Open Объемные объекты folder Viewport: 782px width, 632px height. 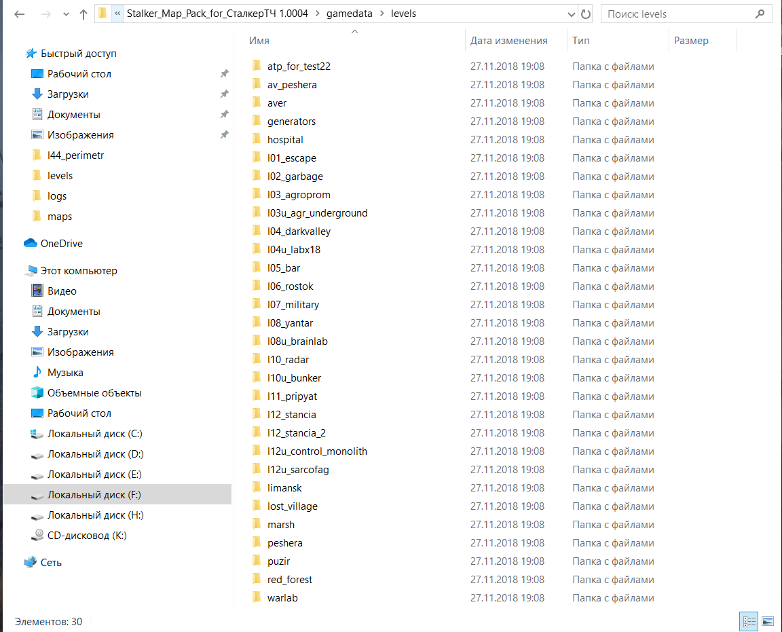[x=94, y=393]
